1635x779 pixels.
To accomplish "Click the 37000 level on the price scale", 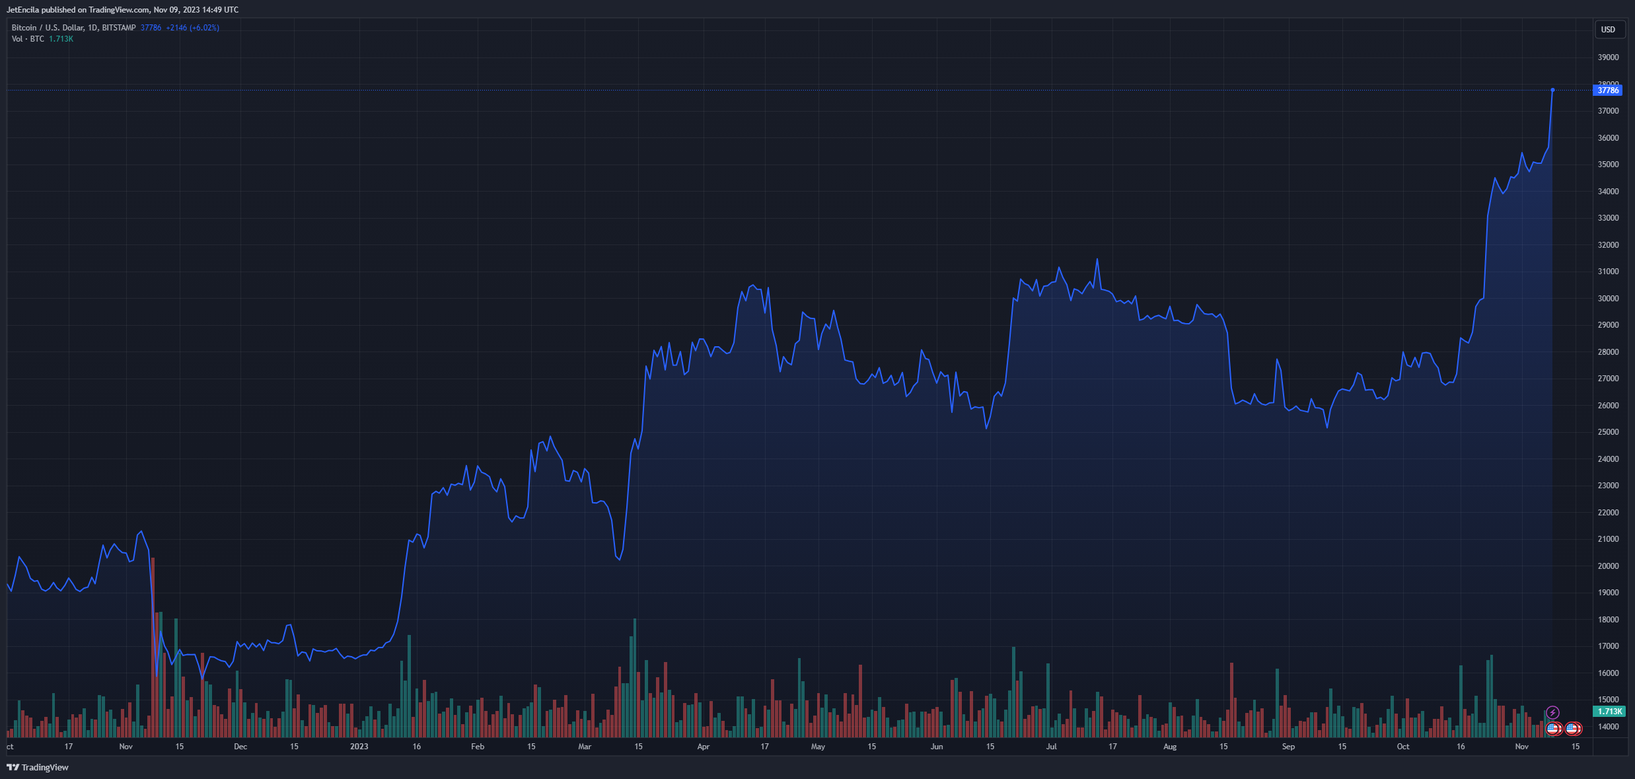I will (x=1609, y=110).
